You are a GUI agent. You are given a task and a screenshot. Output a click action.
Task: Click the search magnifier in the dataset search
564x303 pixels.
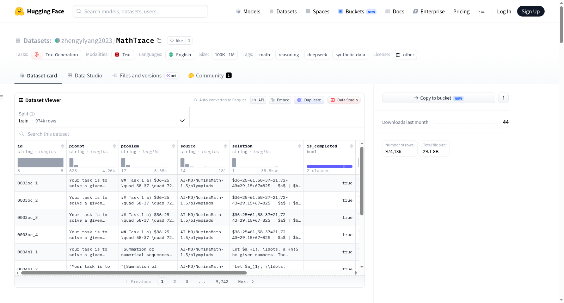(x=22, y=134)
